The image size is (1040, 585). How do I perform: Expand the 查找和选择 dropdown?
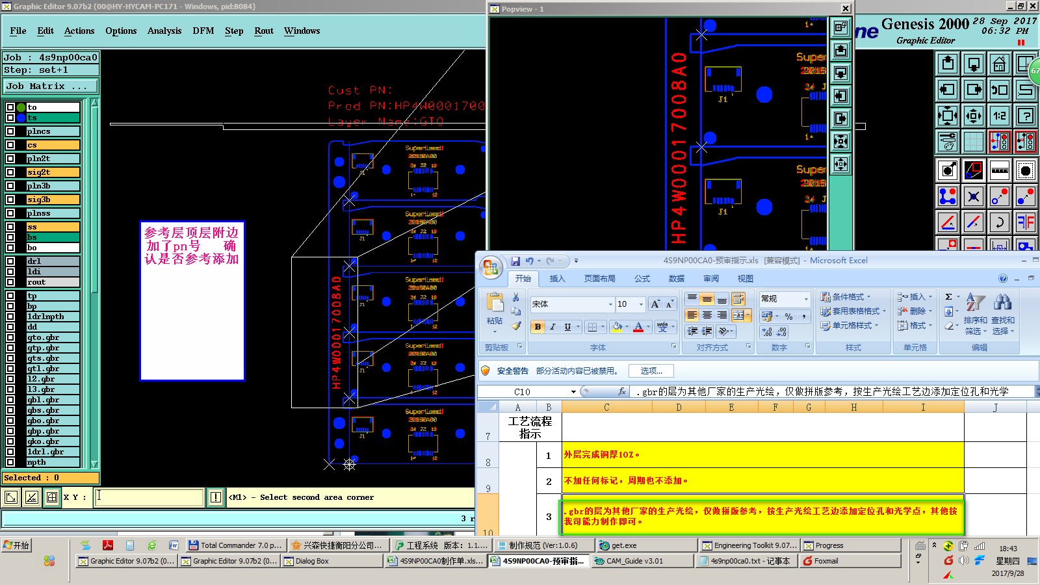pos(1003,315)
